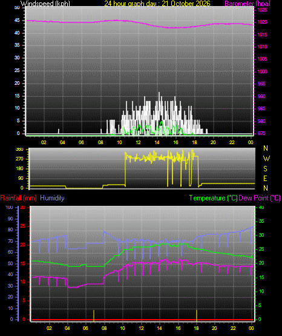Select the 985 barometer scale value
The image size is (282, 336).
point(261,108)
